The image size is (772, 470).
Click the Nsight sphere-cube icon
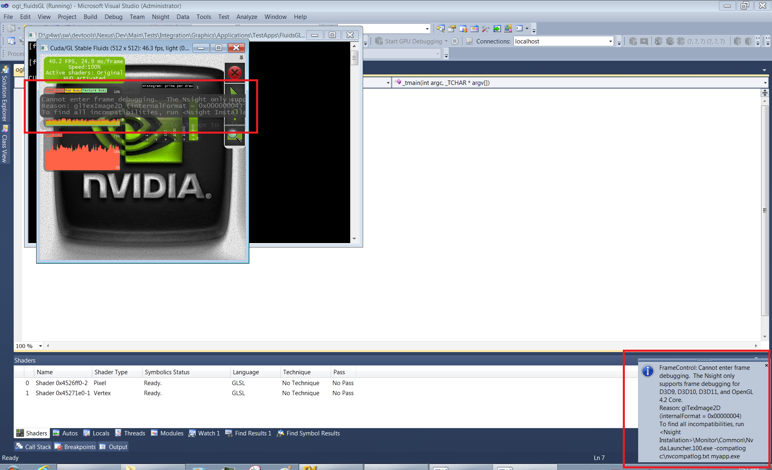pyautogui.click(x=681, y=41)
